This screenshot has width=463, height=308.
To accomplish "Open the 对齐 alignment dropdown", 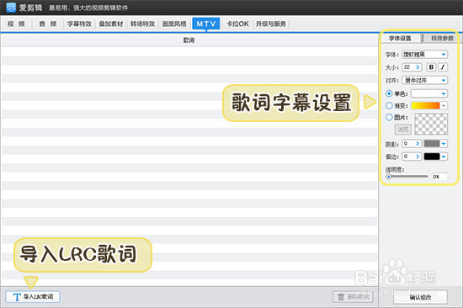I will click(424, 80).
